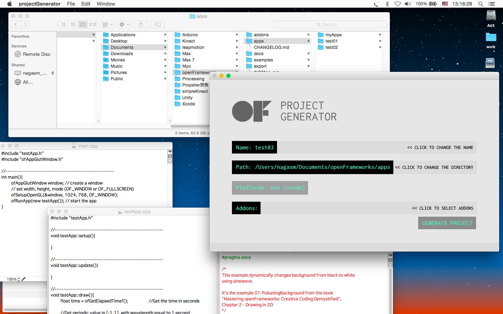Go forward in the Finder window
The width and height of the screenshot is (503, 314).
click(25, 24)
